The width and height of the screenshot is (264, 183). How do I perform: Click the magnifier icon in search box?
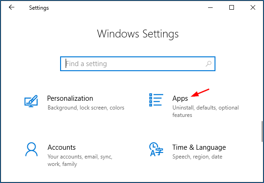209,64
